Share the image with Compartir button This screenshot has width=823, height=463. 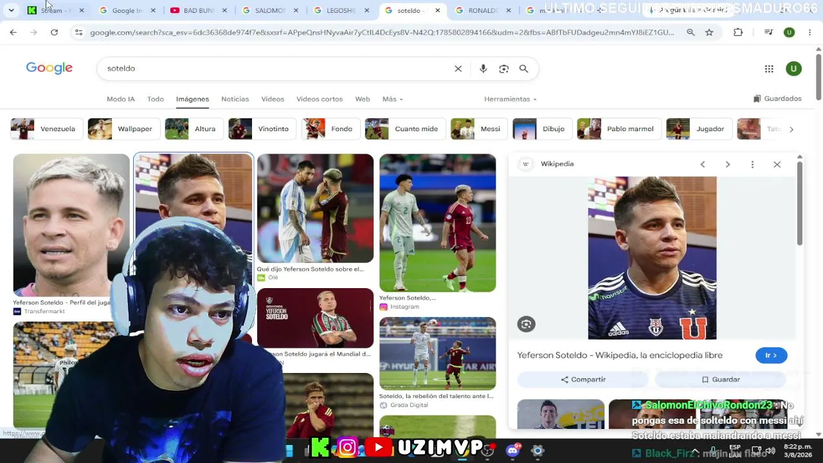tap(583, 379)
